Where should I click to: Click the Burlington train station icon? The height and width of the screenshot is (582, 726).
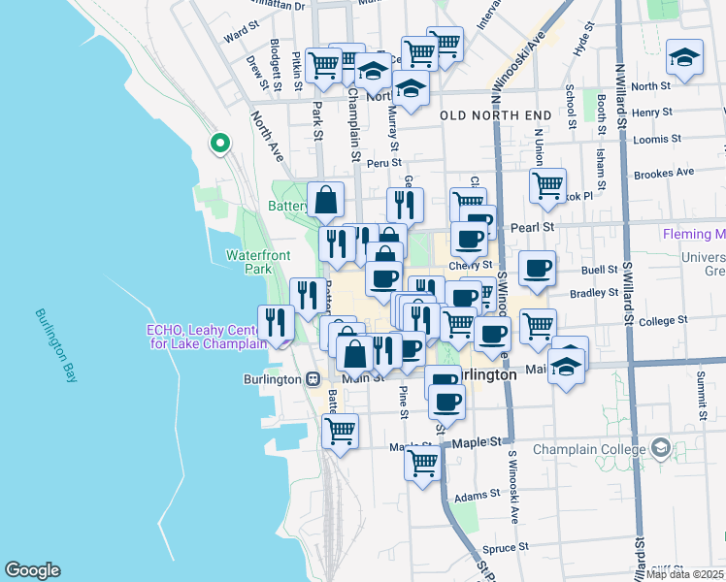tap(313, 379)
